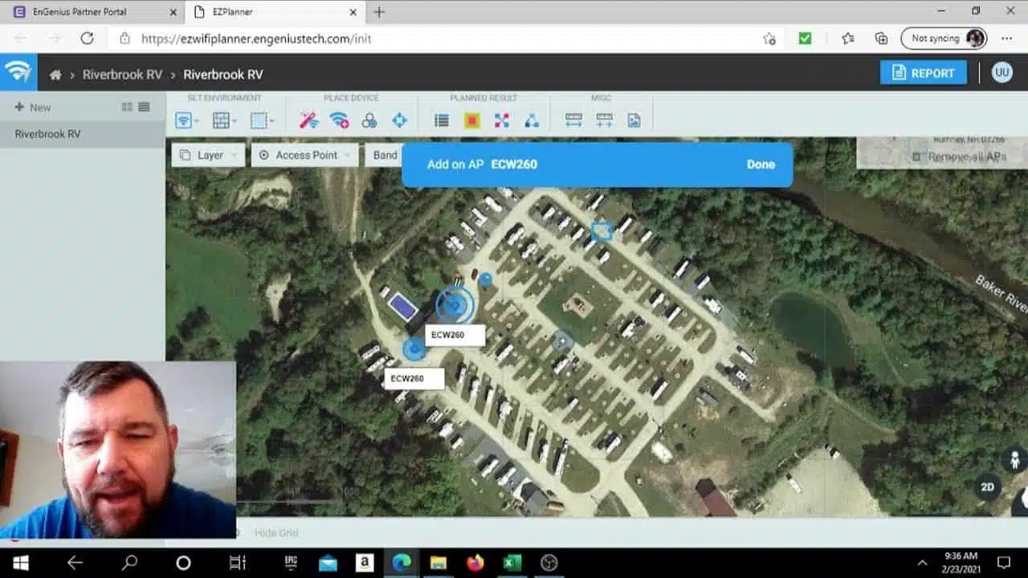1028x578 pixels.
Task: Click the WiFi environment icon in toolbar
Action: 183,120
